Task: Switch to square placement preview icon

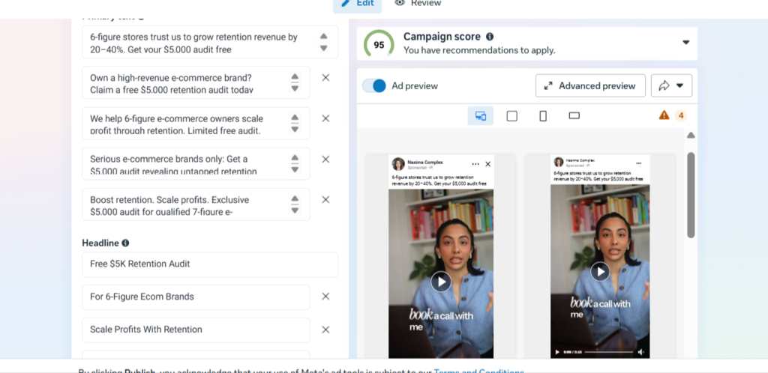Action: click(512, 116)
